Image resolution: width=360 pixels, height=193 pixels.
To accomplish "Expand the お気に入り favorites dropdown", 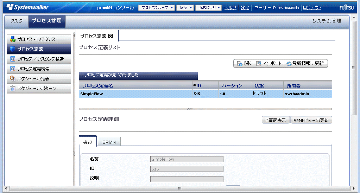I will [x=208, y=8].
